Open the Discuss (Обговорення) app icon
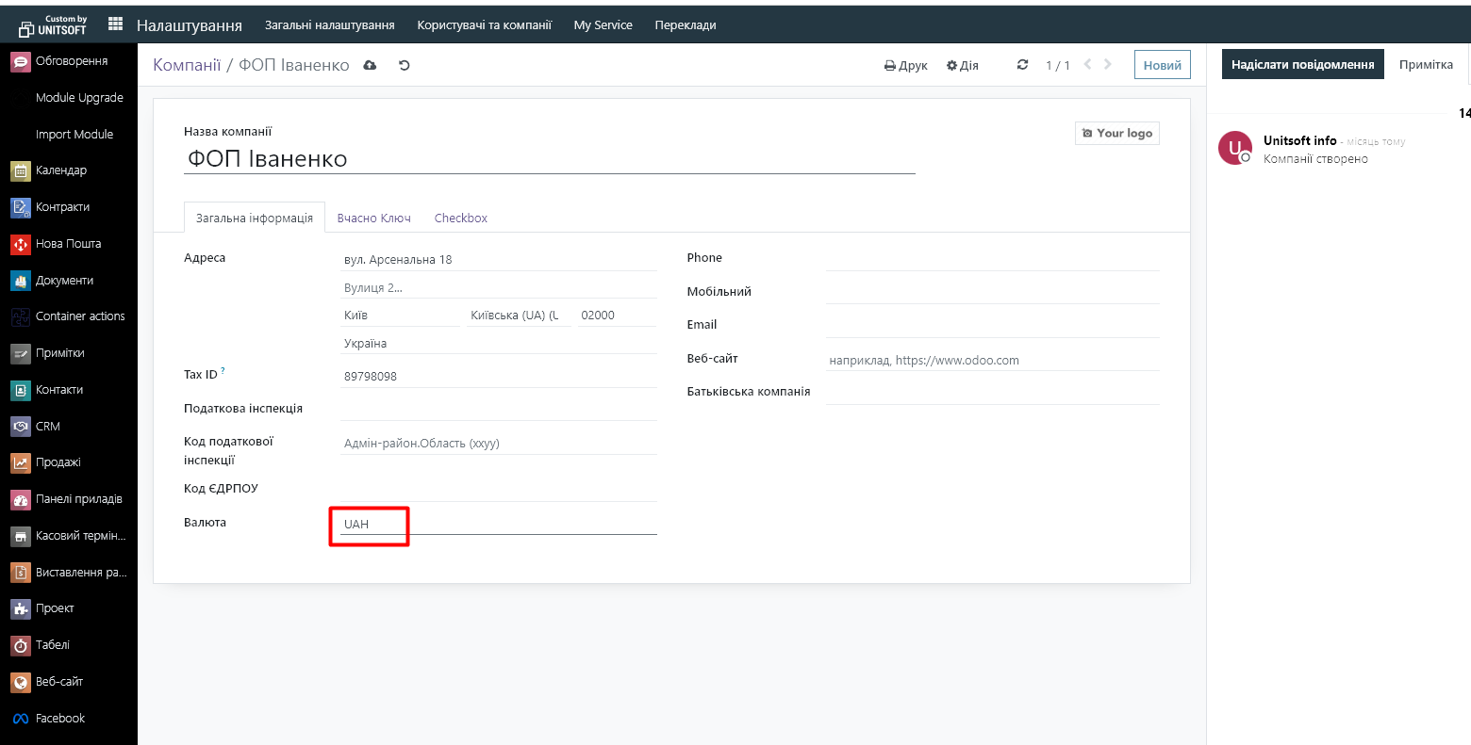Viewport: 1471px width, 745px height. (21, 61)
